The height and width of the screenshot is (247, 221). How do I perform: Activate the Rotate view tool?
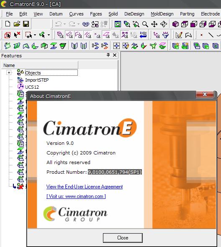[x=164, y=24]
